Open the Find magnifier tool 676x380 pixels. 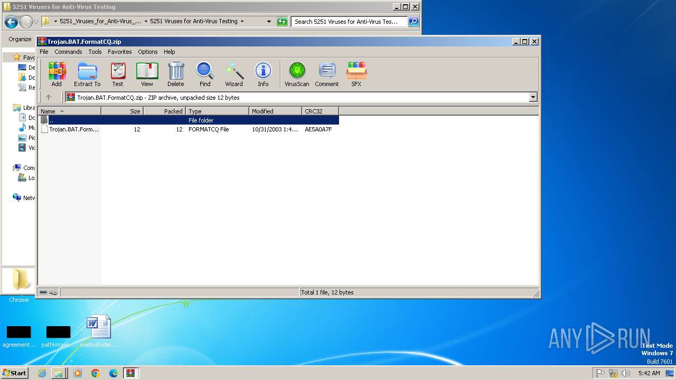tap(205, 74)
